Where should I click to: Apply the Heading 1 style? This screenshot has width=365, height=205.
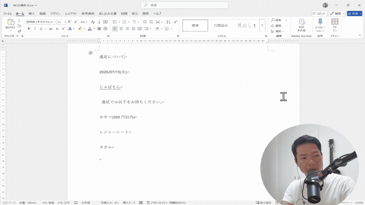[x=246, y=26]
